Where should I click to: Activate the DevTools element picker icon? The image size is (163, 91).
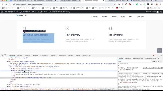pyautogui.click(x=2, y=55)
